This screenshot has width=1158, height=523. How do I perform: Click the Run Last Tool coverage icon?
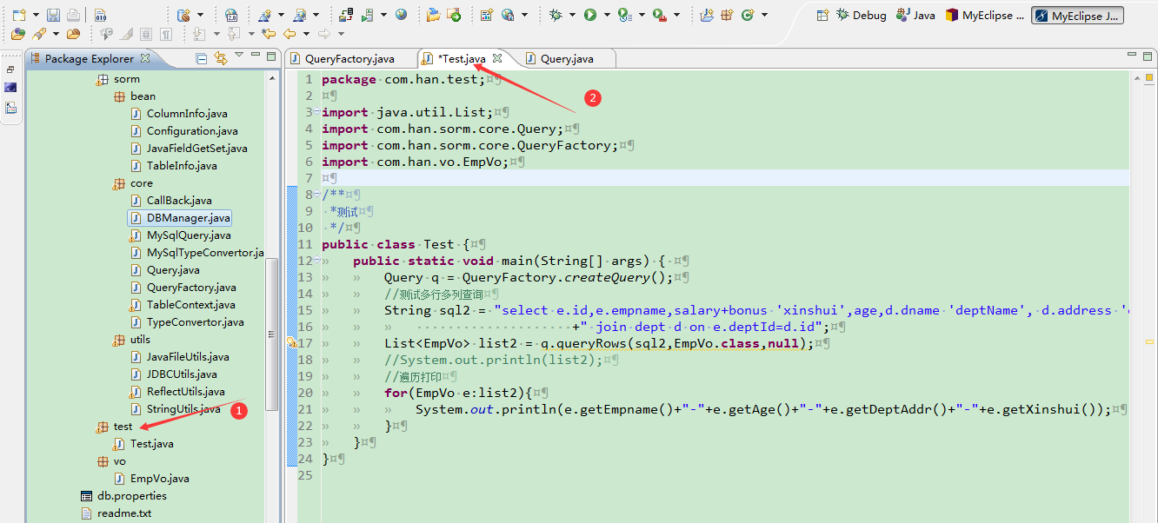pos(624,15)
